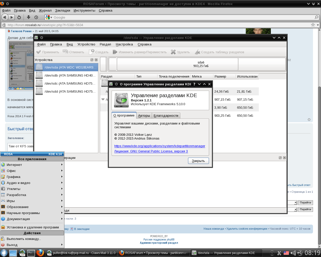Select the /dev/sdc drive icon in devices list
This screenshot has width=321, height=257.
point(39,83)
